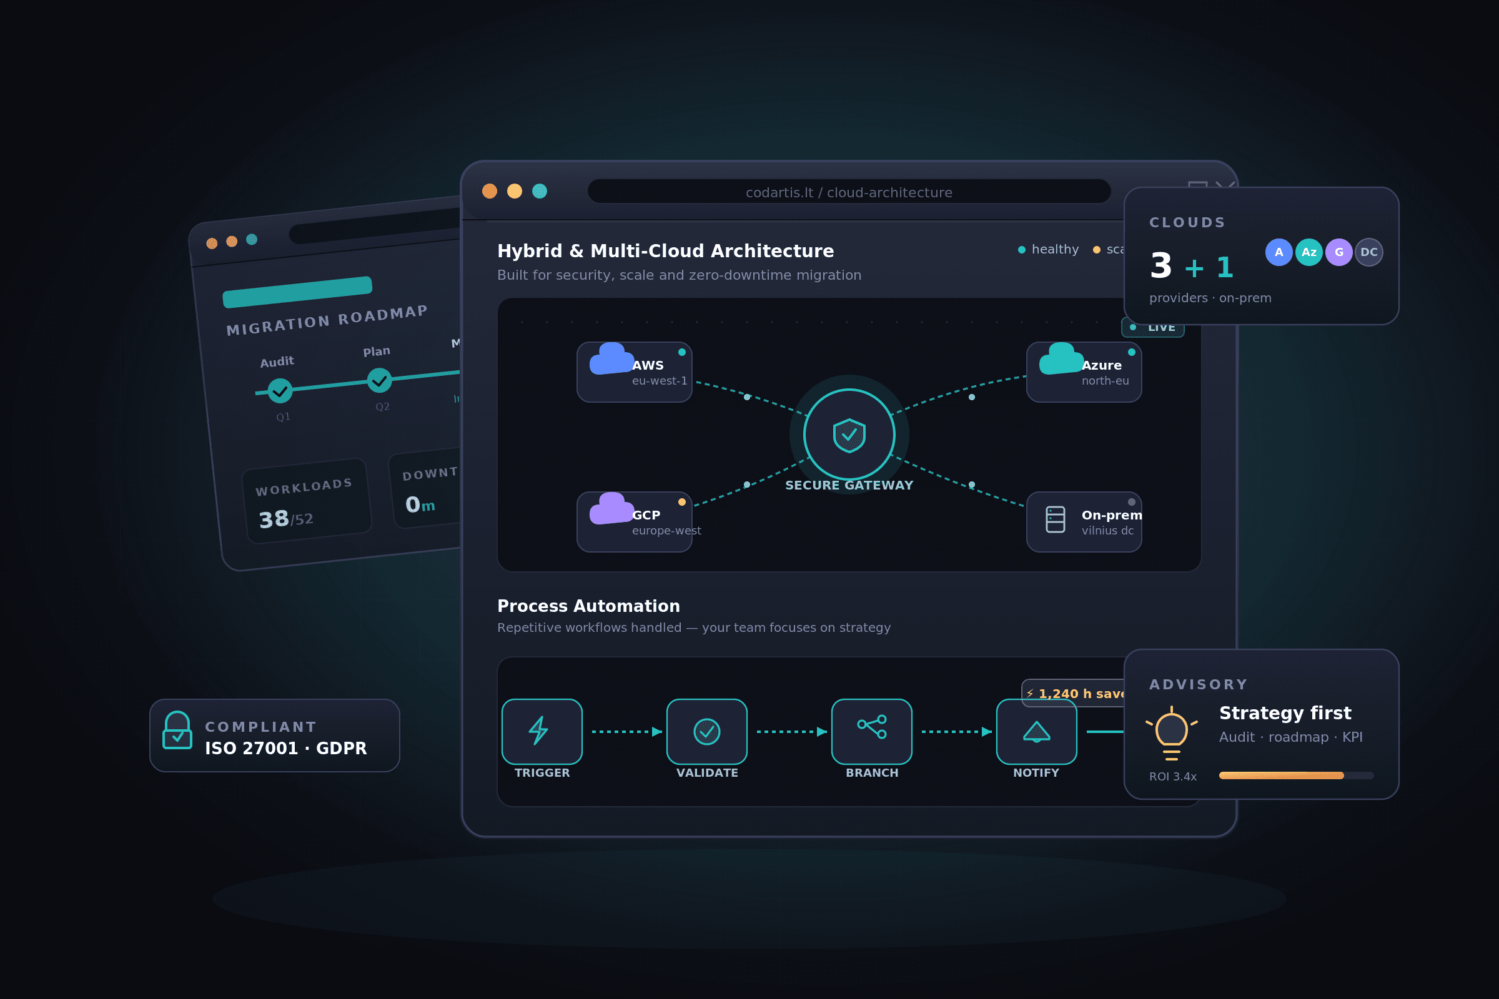Click the LIVE status badge

tap(1153, 328)
